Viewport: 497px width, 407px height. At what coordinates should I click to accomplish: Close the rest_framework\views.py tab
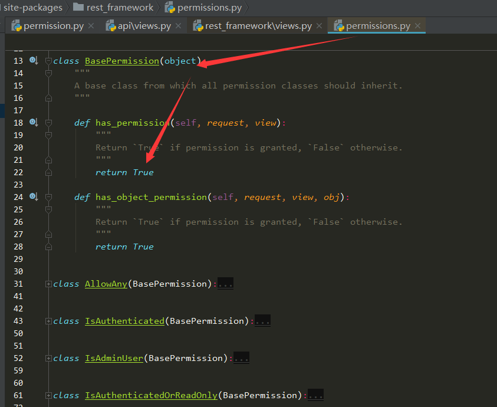pyautogui.click(x=319, y=26)
